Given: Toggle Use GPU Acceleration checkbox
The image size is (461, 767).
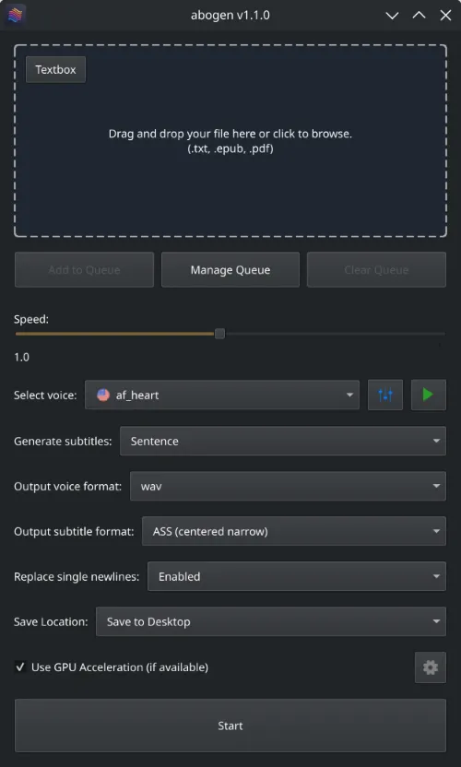Looking at the screenshot, I should pos(20,667).
